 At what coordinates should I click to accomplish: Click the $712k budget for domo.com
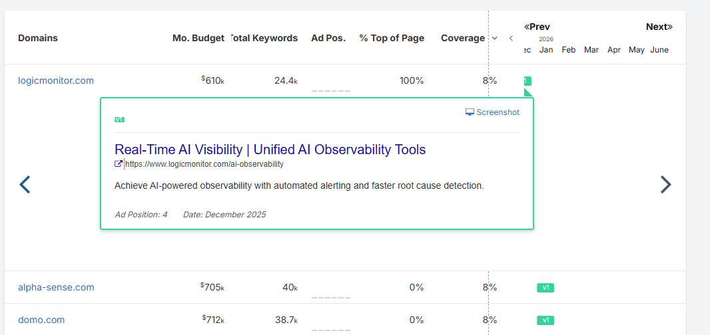[x=213, y=320]
